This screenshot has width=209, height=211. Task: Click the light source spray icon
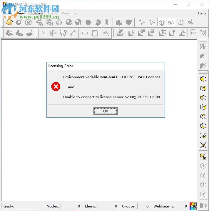[203, 206]
